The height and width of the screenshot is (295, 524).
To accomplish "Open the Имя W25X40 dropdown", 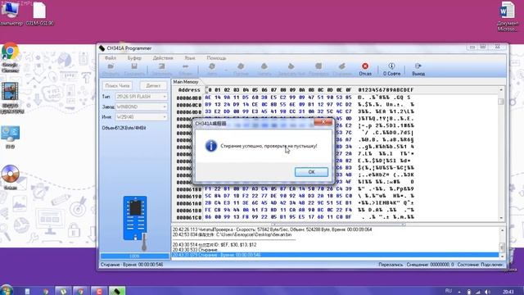I will (x=142, y=117).
